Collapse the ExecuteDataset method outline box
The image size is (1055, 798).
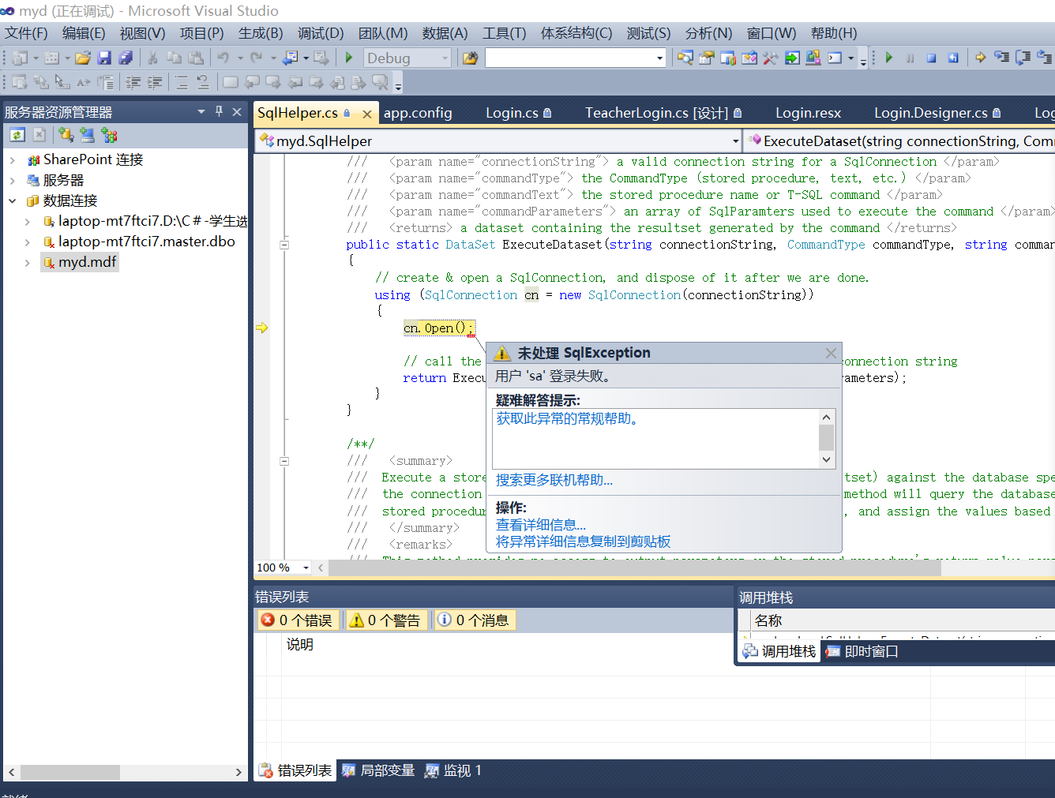click(x=284, y=245)
